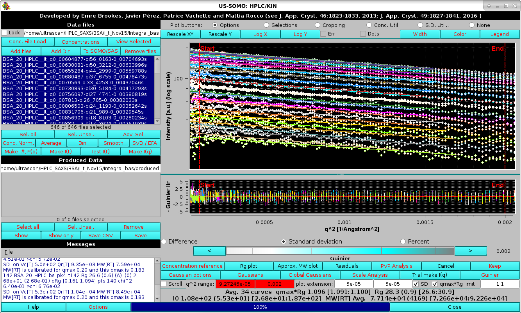Switch plot buttons mode to Cropping

coord(317,25)
